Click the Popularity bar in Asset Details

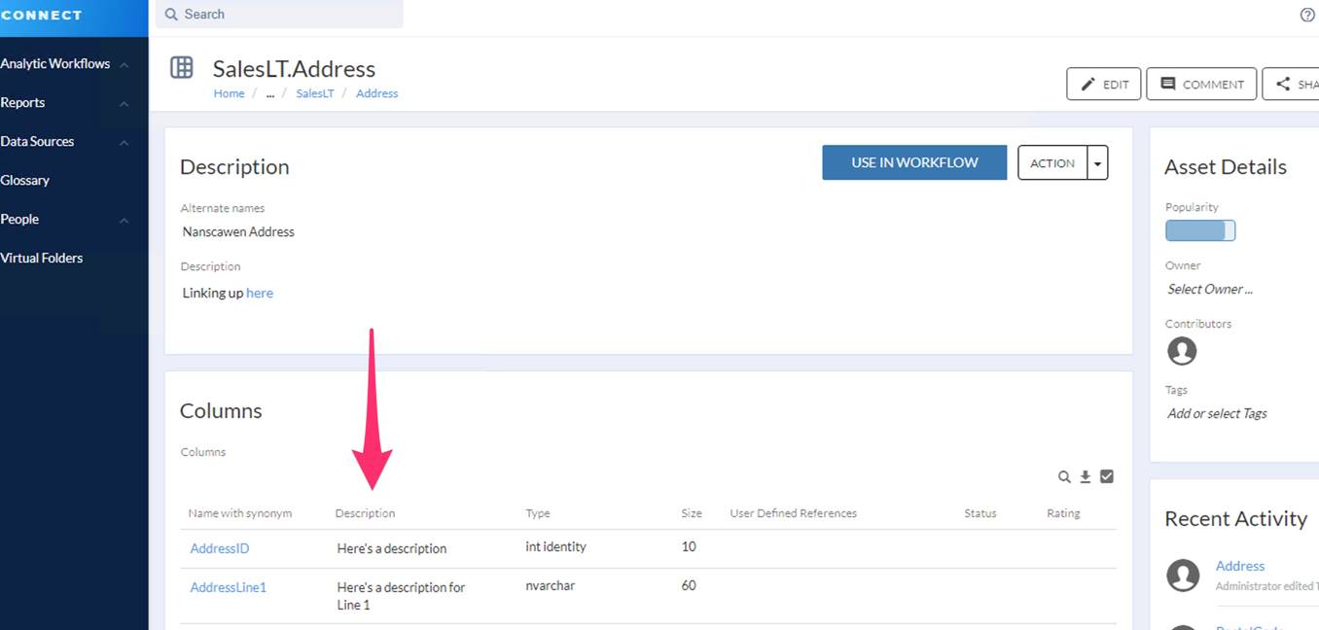pyautogui.click(x=1199, y=230)
